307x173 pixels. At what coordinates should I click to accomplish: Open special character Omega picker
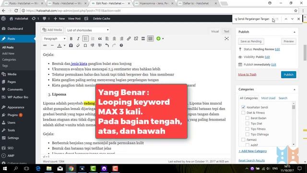(x=85, y=45)
